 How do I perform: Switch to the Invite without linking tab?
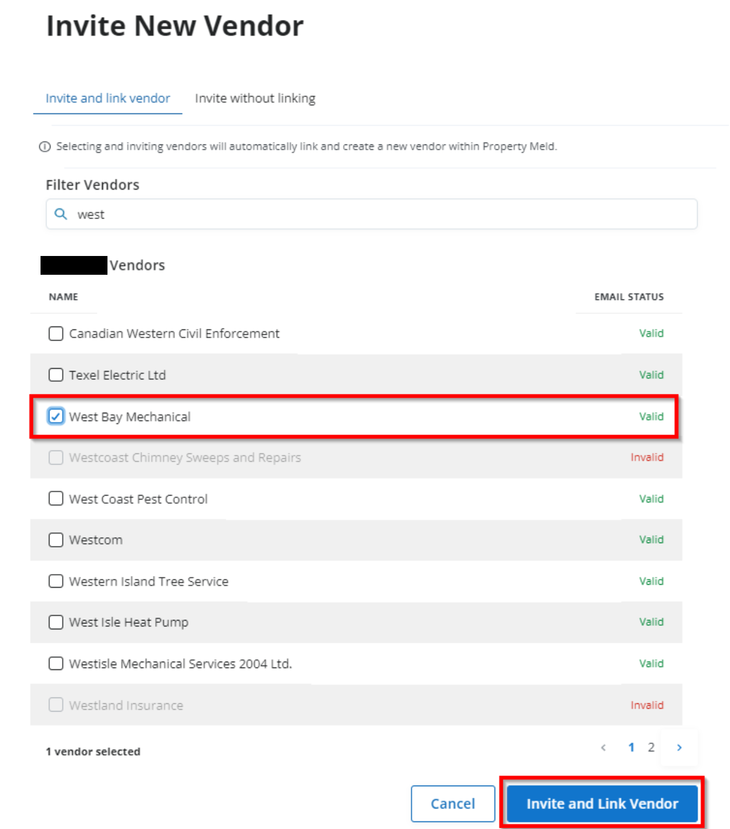255,98
